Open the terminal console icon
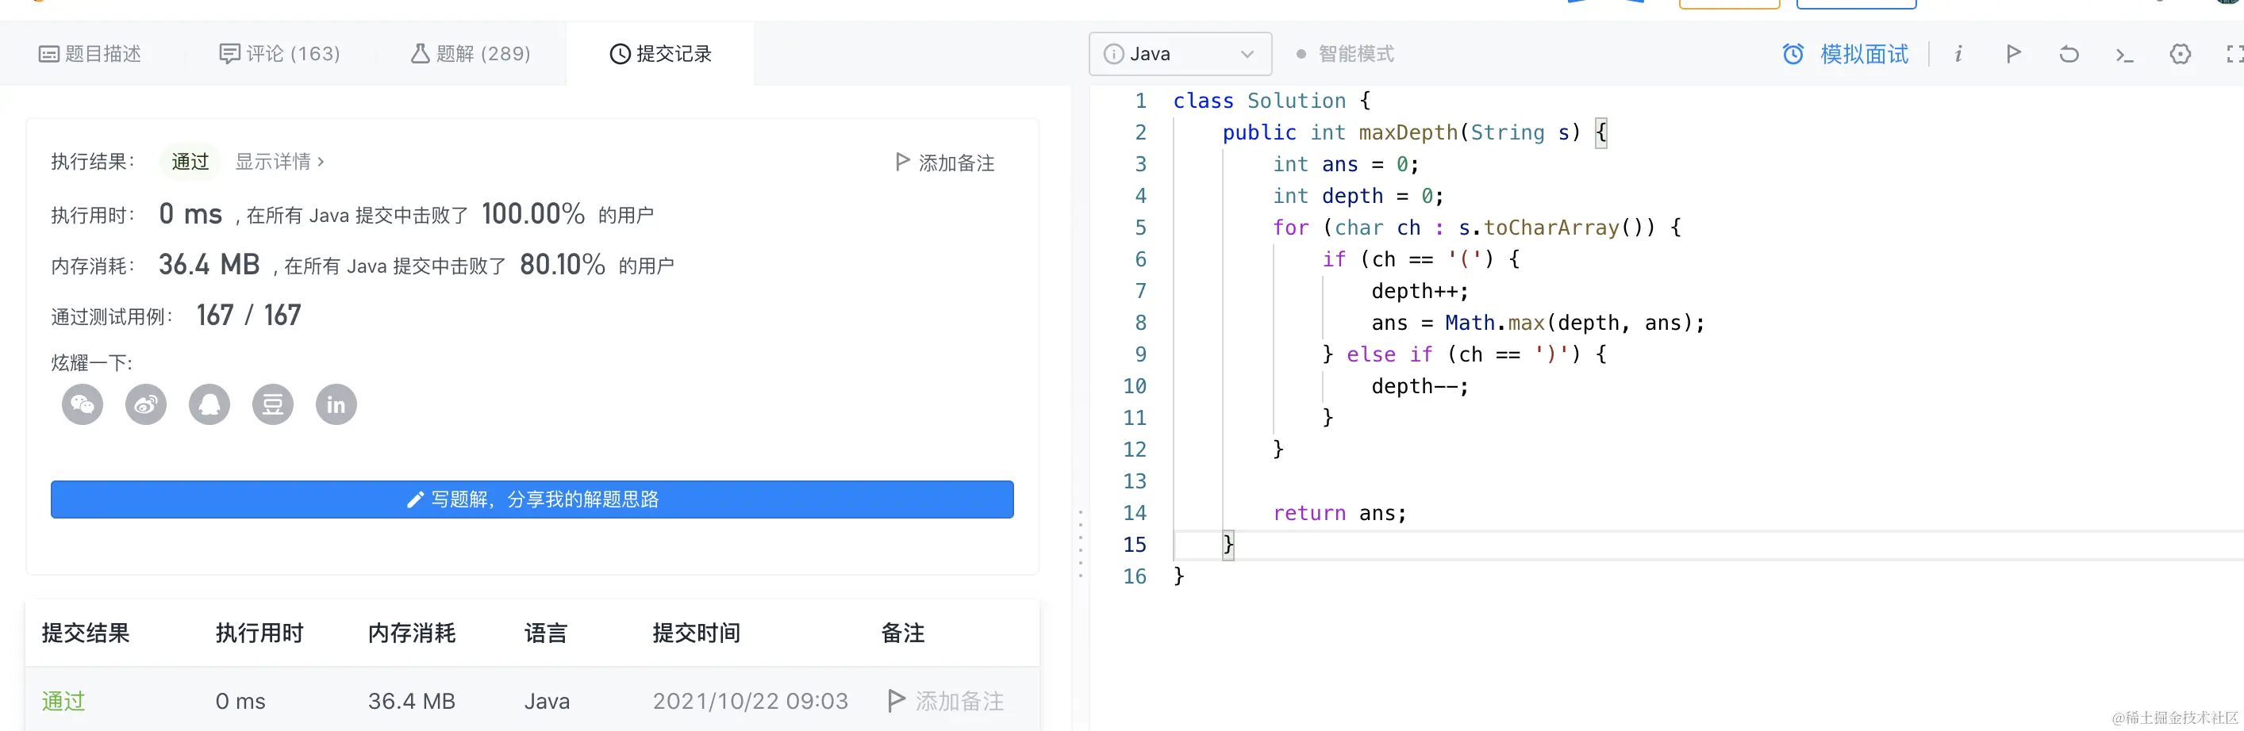2244x731 pixels. point(2125,55)
